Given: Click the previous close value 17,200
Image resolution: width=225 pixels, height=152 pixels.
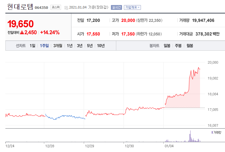Looking at the screenshot, I should (x=93, y=20).
